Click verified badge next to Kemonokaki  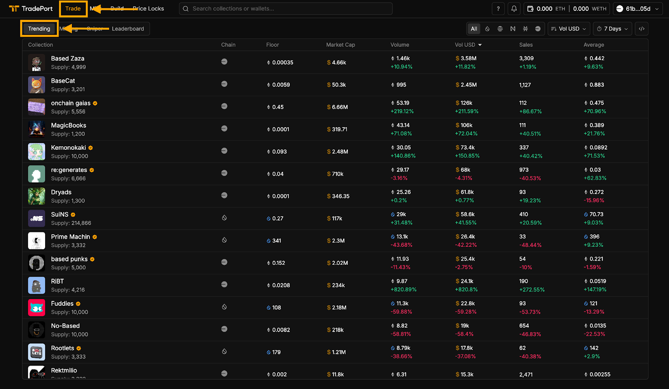(x=90, y=148)
